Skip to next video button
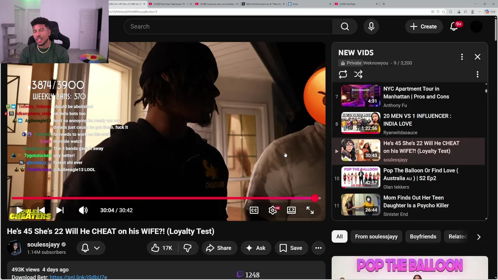The height and width of the screenshot is (280, 498). click(x=60, y=210)
